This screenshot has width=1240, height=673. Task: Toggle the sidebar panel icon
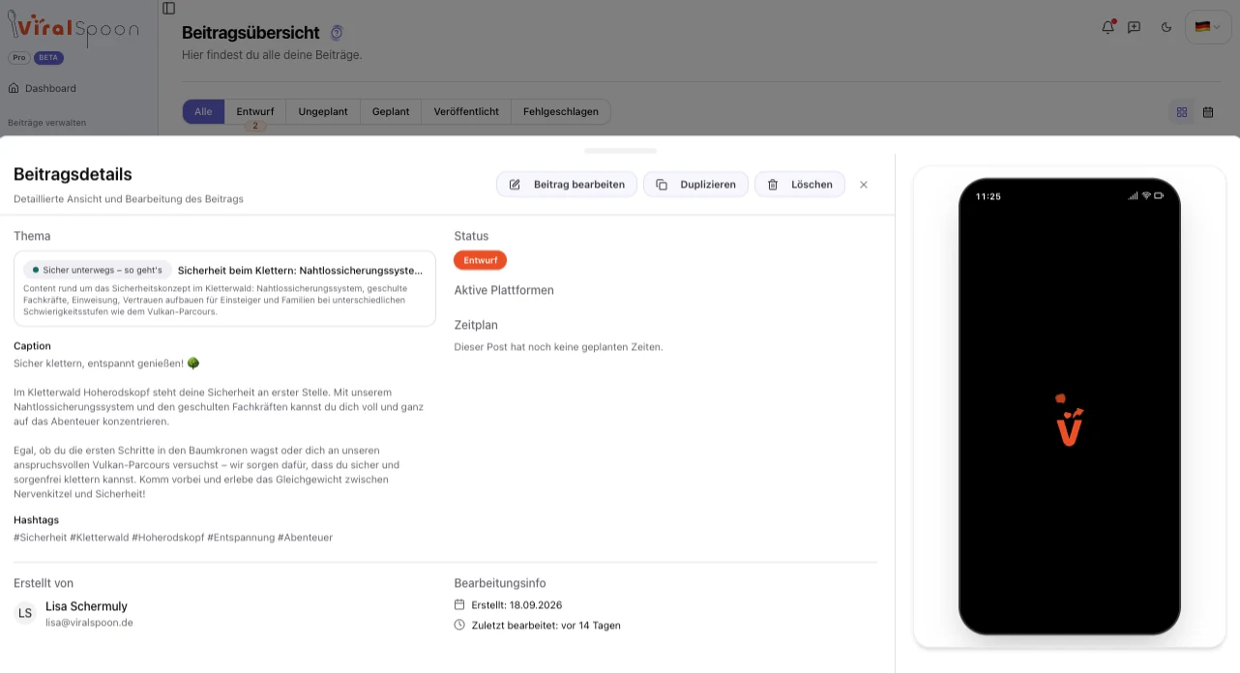click(169, 9)
